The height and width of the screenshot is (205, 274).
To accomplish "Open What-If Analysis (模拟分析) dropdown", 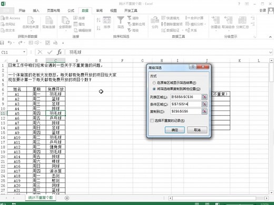I will [195, 24].
